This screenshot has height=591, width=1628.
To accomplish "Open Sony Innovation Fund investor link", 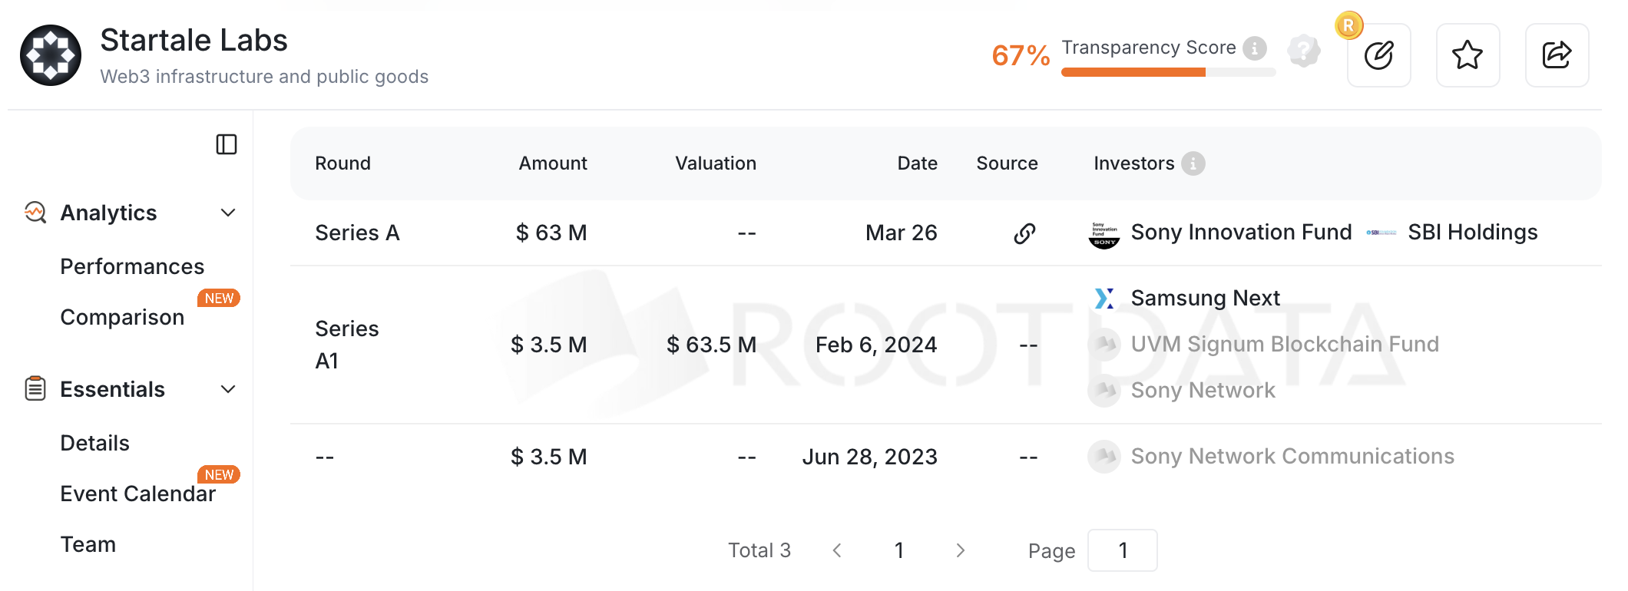I will (1240, 233).
